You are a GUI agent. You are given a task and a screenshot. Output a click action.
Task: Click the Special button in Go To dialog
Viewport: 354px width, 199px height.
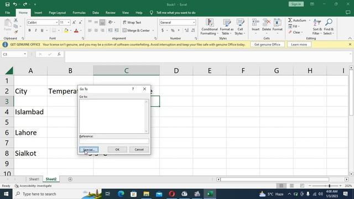tap(88, 150)
